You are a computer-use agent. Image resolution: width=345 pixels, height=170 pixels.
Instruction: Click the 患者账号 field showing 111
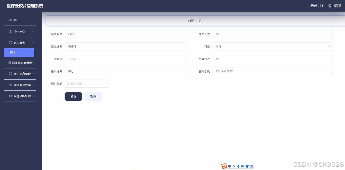[x=273, y=59]
